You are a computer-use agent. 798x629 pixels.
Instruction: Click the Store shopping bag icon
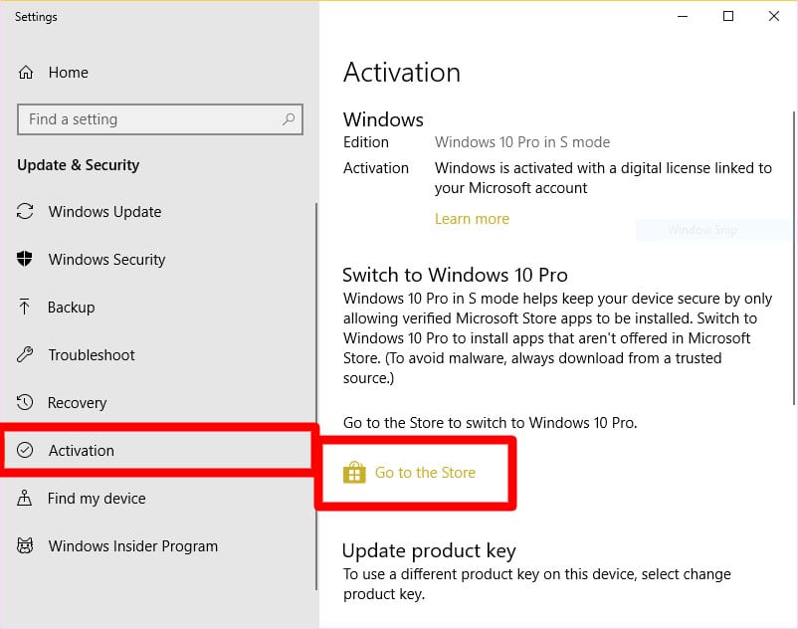pyautogui.click(x=354, y=473)
